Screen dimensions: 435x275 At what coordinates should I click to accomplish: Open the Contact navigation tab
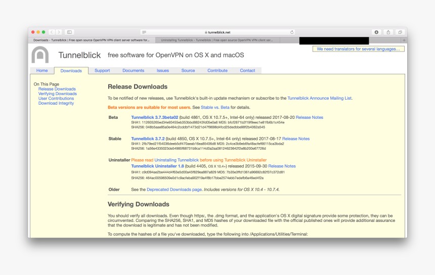247,70
